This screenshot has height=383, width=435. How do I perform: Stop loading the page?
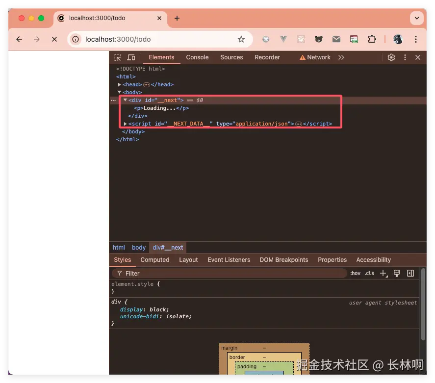click(54, 39)
